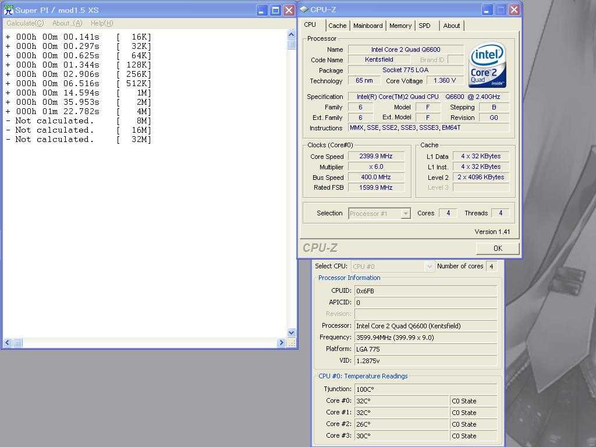The height and width of the screenshot is (447, 596).
Task: Click the Revision value G0
Action: click(x=494, y=118)
